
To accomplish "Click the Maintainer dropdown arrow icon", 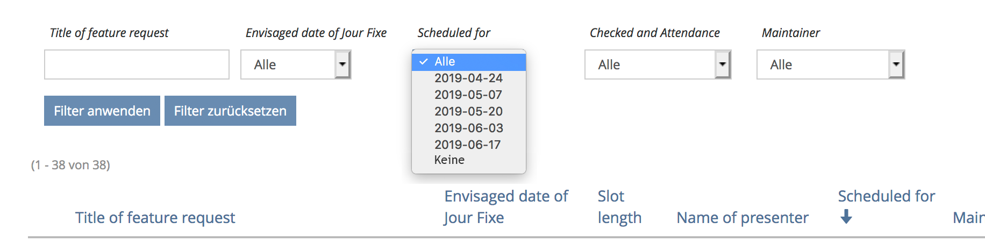I will (x=896, y=64).
